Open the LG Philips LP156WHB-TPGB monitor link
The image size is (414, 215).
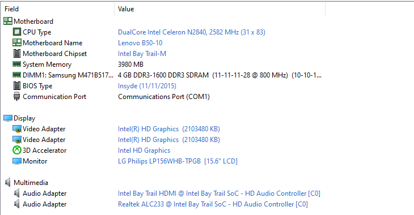(x=178, y=161)
